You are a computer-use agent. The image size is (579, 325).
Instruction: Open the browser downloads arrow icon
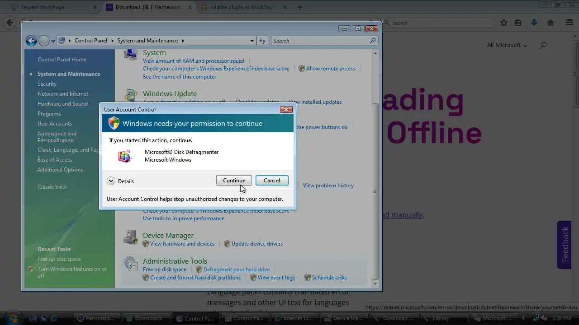(534, 23)
